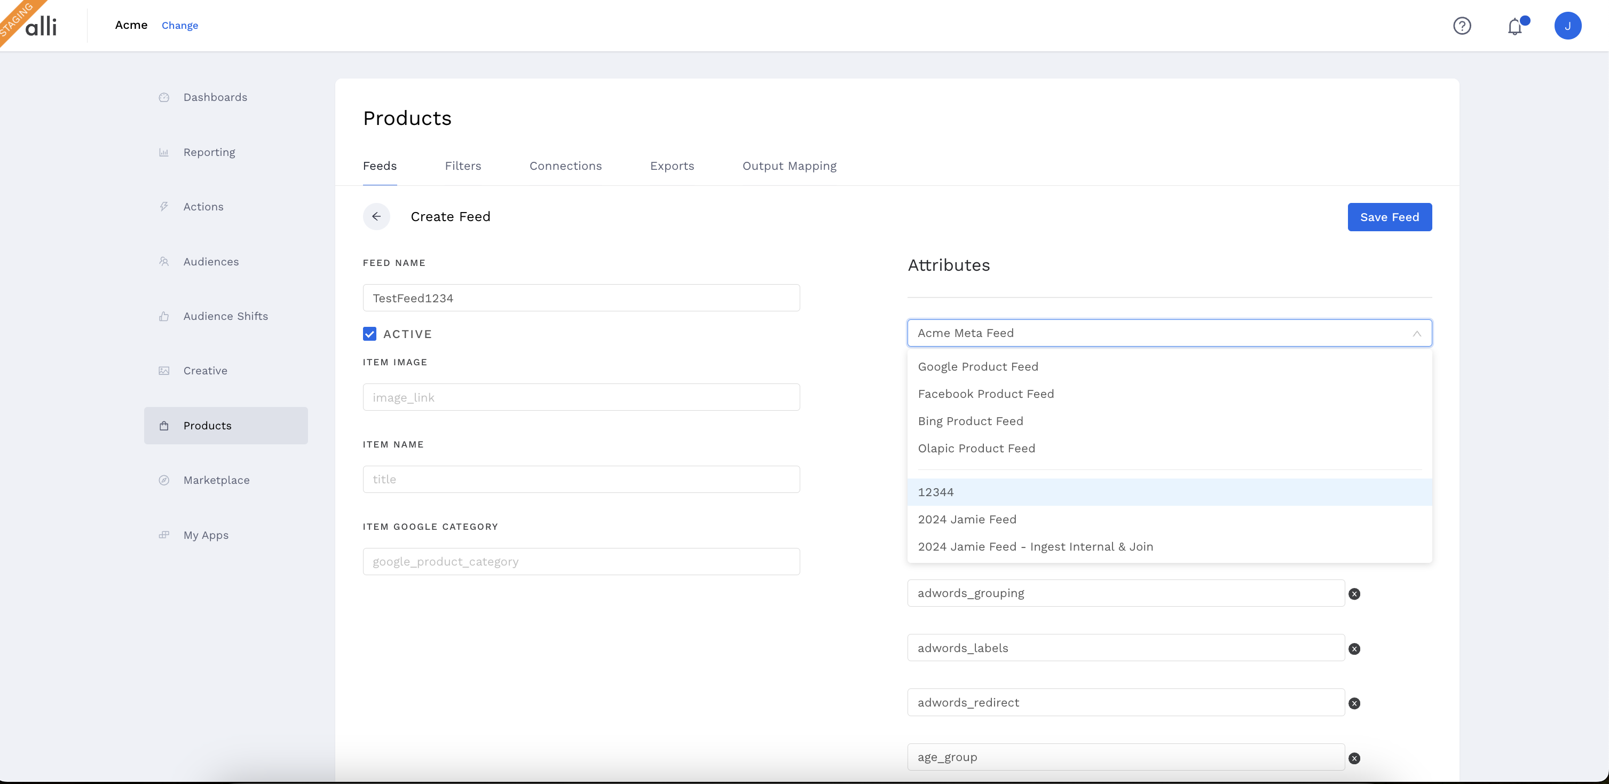Screen dimensions: 1609x784
Task: Switch to the Output Mapping tab
Action: click(789, 166)
